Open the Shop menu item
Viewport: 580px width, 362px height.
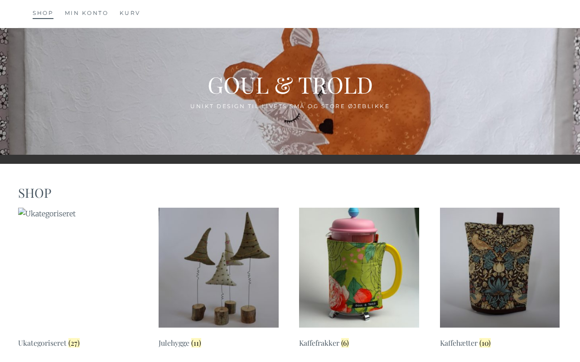pos(43,13)
